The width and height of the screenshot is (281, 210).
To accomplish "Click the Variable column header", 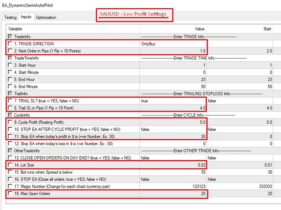I will click(73, 29).
